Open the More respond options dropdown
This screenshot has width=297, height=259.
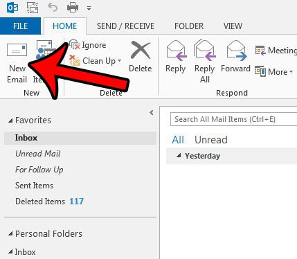[x=273, y=72]
